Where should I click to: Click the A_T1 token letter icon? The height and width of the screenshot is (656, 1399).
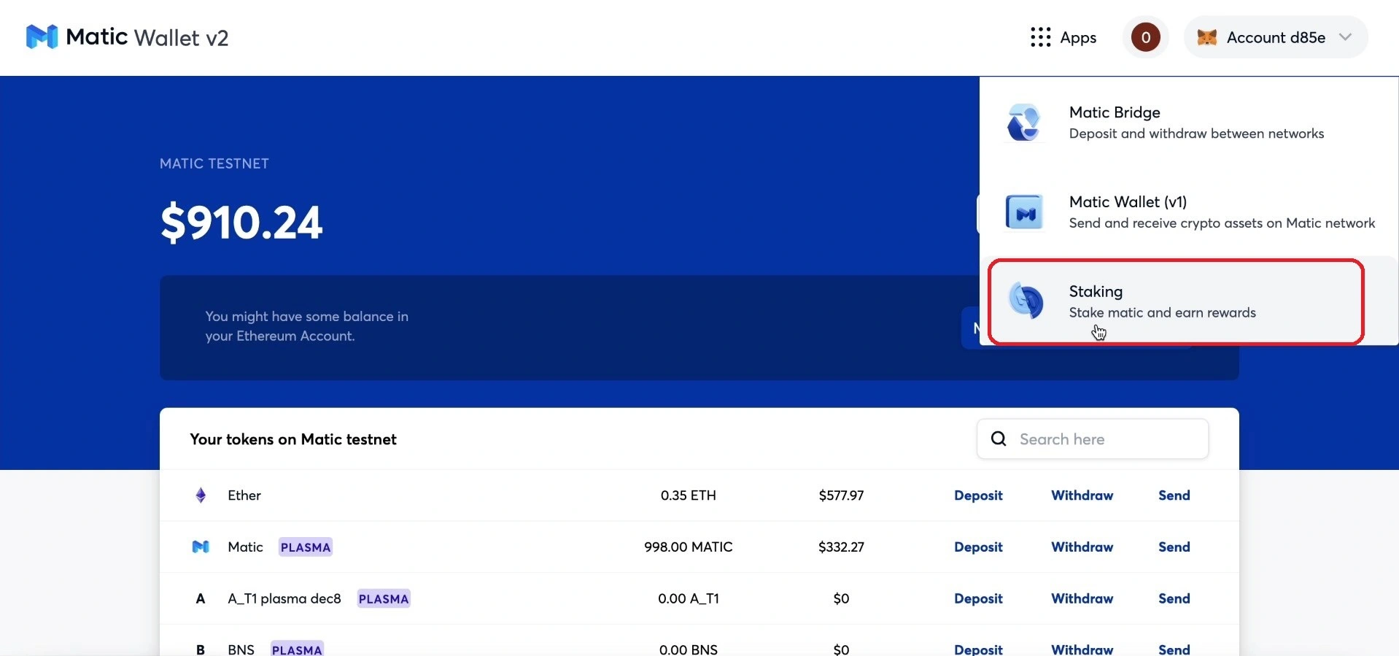pyautogui.click(x=201, y=598)
